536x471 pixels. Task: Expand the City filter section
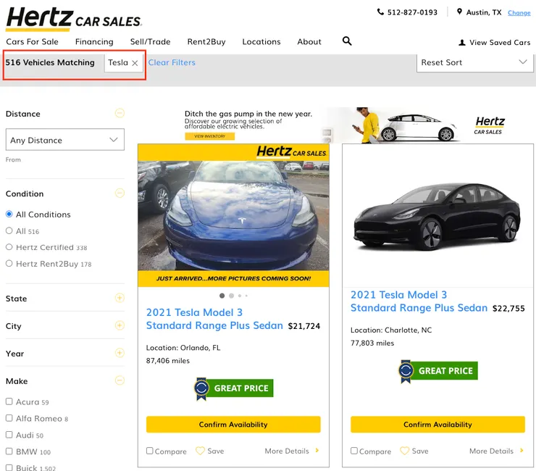coord(120,325)
